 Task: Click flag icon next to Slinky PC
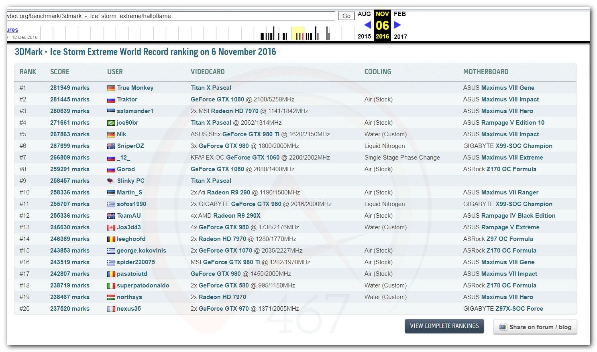111,181
